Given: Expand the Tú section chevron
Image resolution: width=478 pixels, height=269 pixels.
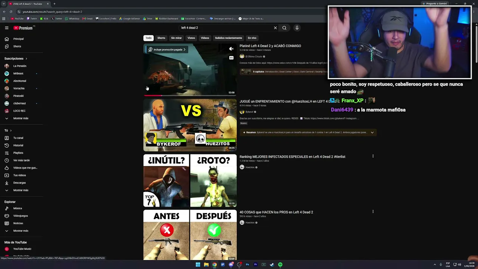Looking at the screenshot, I should (x=11, y=130).
